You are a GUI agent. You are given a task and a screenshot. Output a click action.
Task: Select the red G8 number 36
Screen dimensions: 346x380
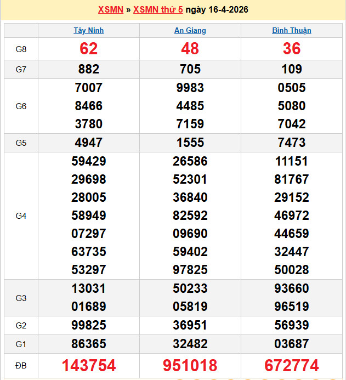point(292,49)
